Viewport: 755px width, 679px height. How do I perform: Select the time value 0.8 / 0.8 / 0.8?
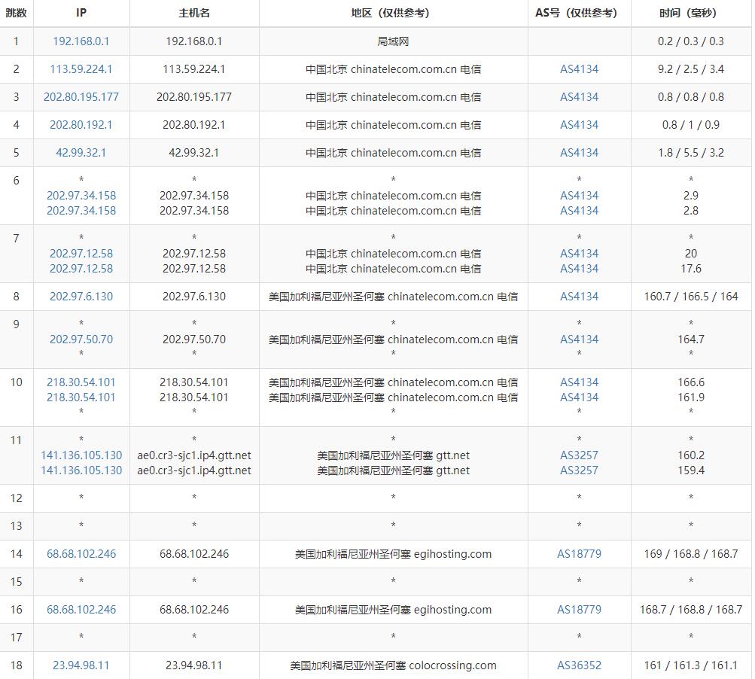tap(691, 97)
